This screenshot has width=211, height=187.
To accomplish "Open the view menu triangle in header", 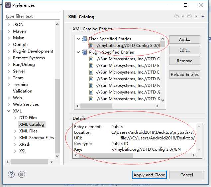I will click(203, 16).
